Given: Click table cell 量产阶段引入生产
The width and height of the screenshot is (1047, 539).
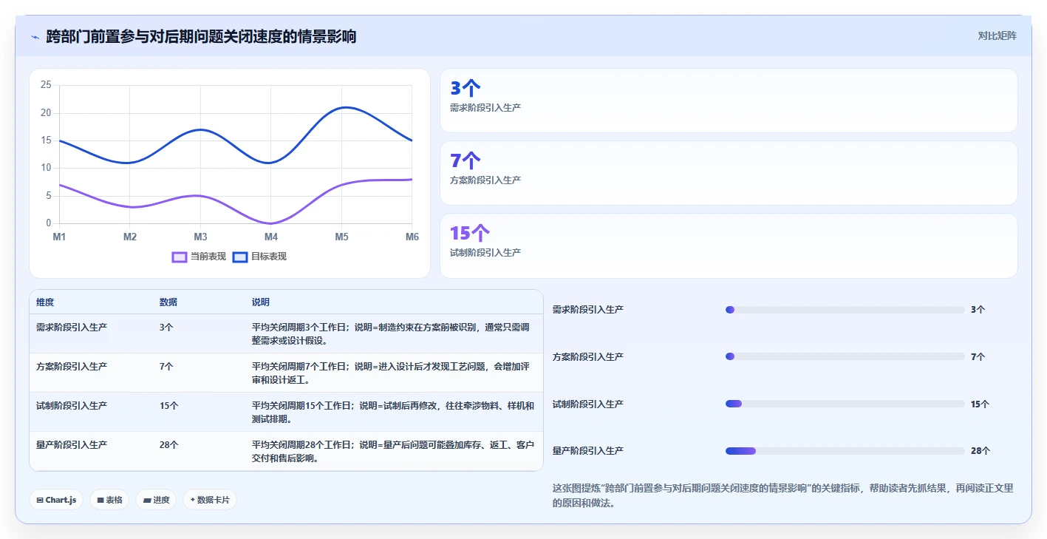Looking at the screenshot, I should 72,444.
